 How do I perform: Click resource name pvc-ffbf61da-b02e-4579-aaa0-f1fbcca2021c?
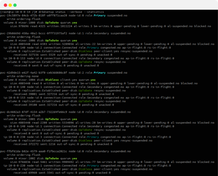pos(33,151)
